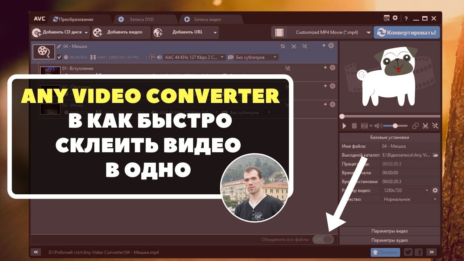Click the plus icon on the 01- Вступление row
The image size is (464, 261).
(326, 67)
